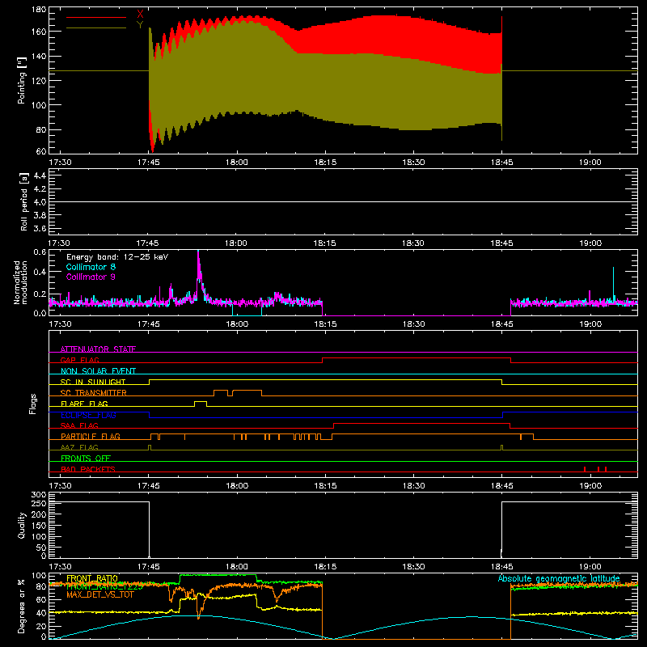Click the first SC_TRANSMITTER pulse before 18:00
The width and height of the screenshot is (647, 647).
point(221,391)
